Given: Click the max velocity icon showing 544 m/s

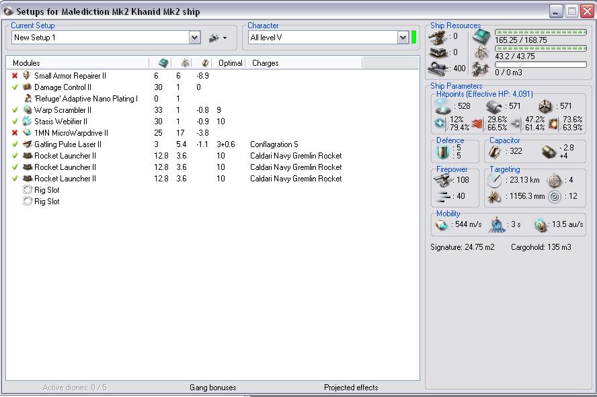Looking at the screenshot, I should [x=442, y=225].
